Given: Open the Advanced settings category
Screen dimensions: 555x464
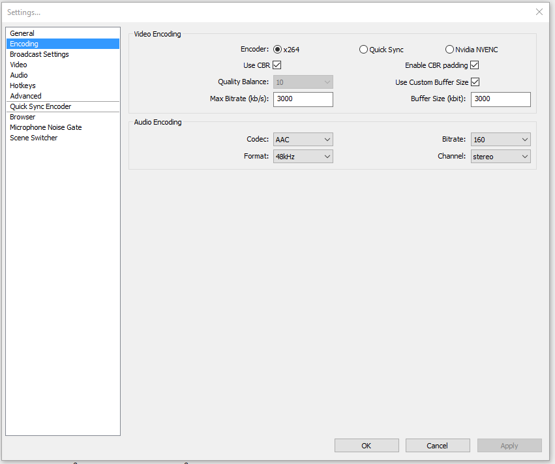Looking at the screenshot, I should tap(63, 96).
